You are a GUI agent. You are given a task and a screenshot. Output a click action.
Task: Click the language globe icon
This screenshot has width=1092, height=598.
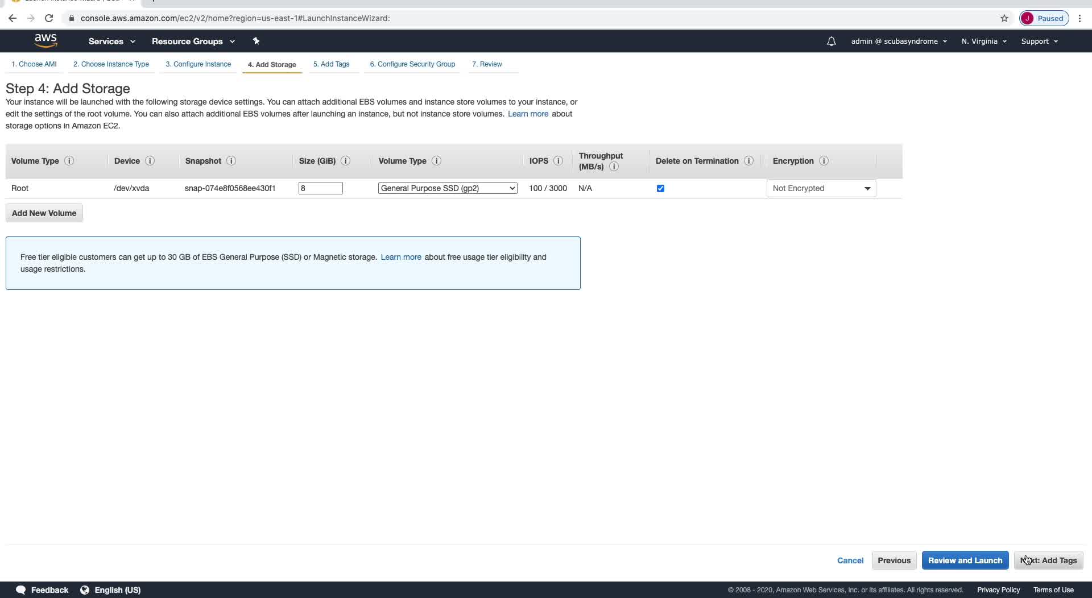point(85,590)
